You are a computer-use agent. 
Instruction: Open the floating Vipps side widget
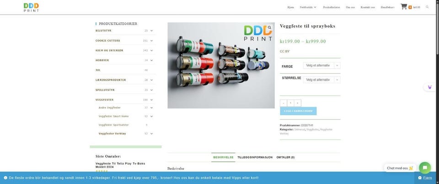[x=430, y=87]
